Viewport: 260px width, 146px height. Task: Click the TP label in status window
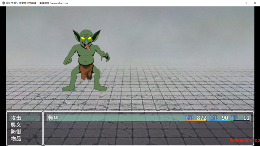click(234, 118)
